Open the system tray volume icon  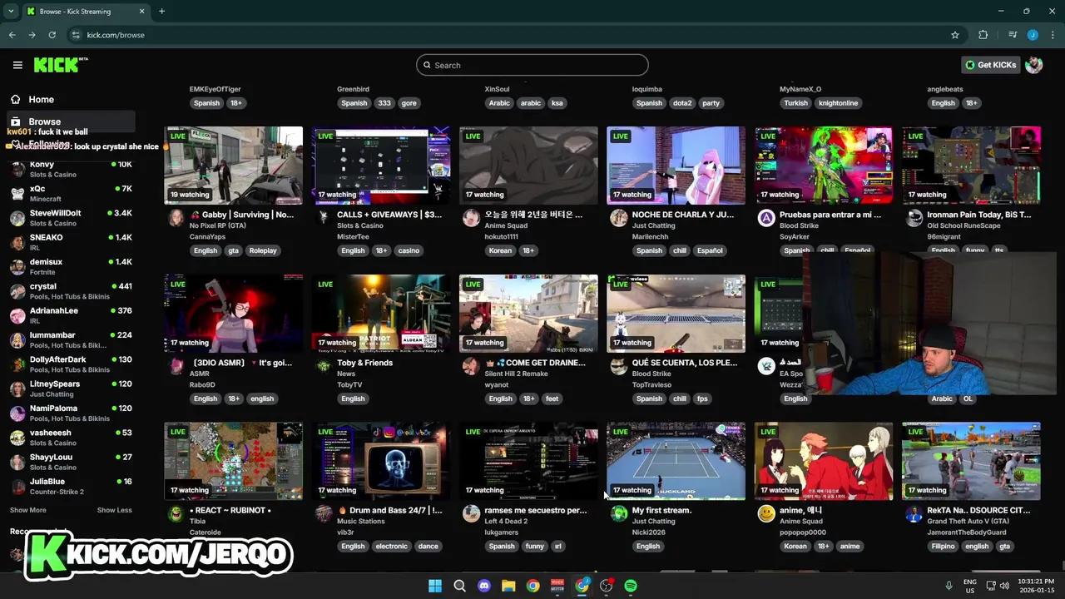pyautogui.click(x=1004, y=586)
